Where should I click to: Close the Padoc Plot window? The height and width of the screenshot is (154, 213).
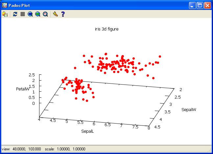click(207, 5)
